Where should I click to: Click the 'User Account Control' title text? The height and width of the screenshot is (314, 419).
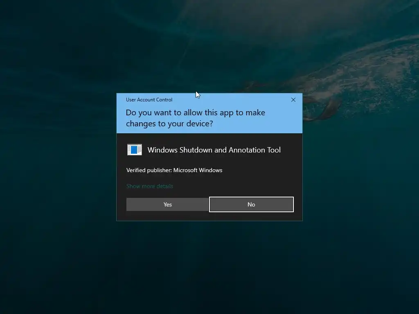point(149,100)
